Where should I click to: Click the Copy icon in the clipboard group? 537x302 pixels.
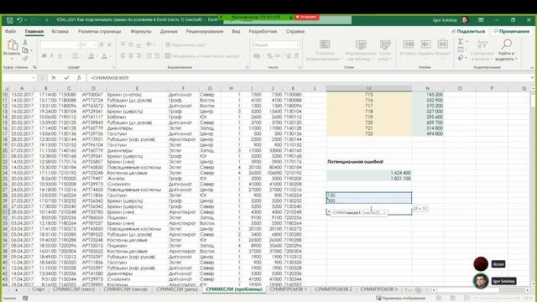click(x=25, y=50)
